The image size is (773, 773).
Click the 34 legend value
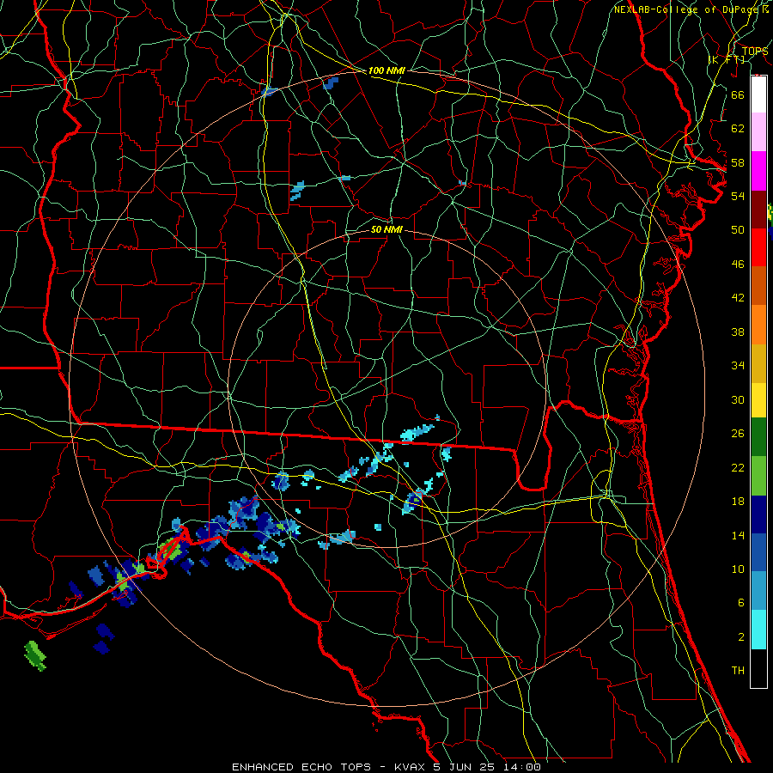pyautogui.click(x=738, y=366)
